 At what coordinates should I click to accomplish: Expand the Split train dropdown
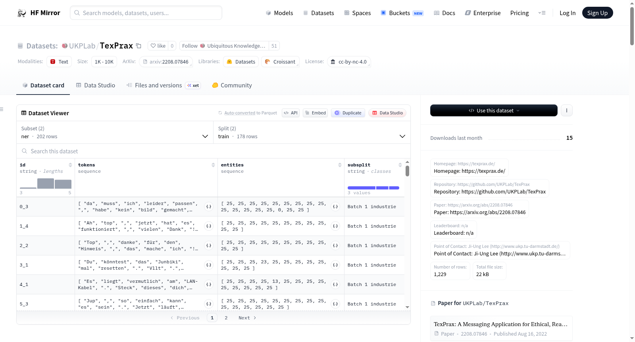(312, 132)
